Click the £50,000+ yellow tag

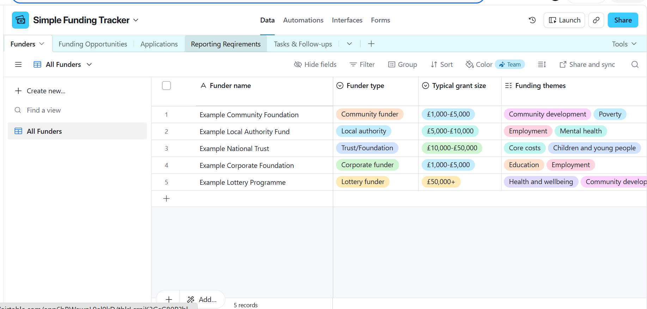coord(441,182)
